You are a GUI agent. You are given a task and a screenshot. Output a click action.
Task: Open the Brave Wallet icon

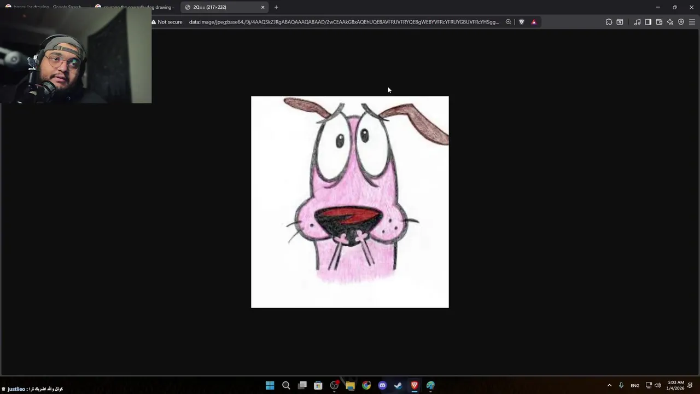point(659,22)
